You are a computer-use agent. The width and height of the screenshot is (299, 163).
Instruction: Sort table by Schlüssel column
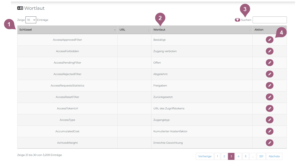(67, 30)
